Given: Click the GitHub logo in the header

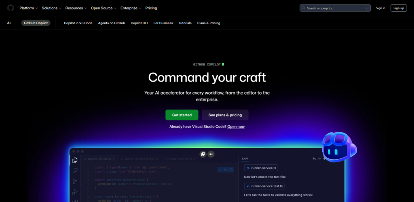Looking at the screenshot, I should (x=11, y=8).
